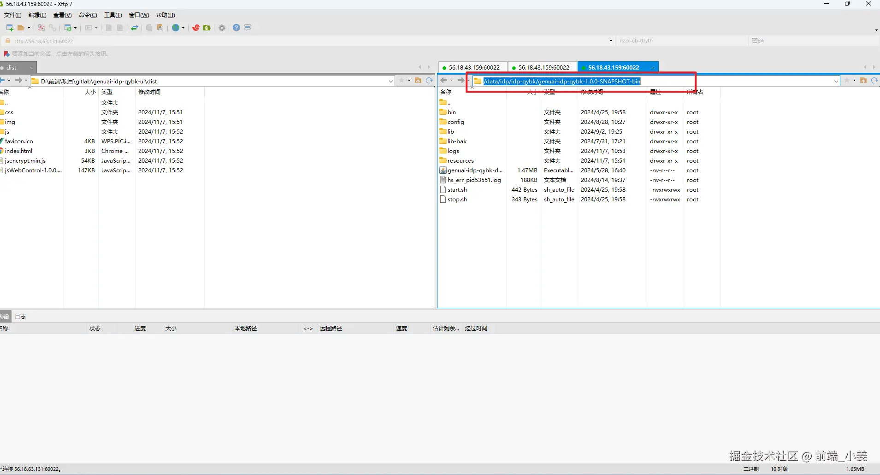Go to remote home folder icon
The height and width of the screenshot is (475, 880).
(863, 81)
